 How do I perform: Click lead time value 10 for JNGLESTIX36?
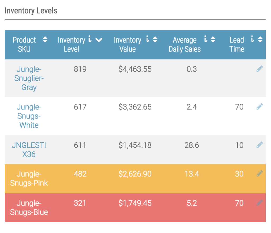pyautogui.click(x=239, y=145)
